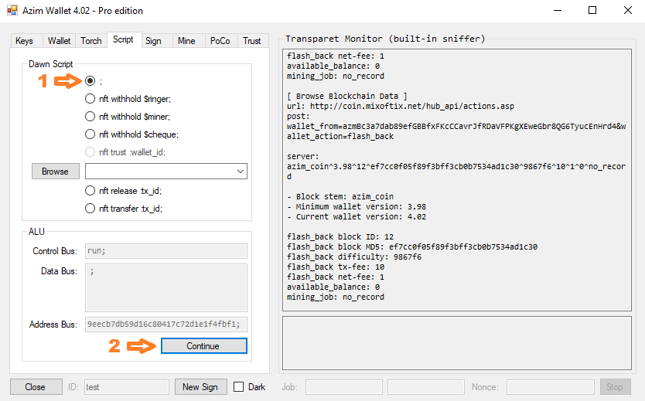
Task: Click the second Job input field
Action: (427, 387)
